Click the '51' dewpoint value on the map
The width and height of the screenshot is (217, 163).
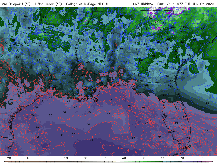click(165, 23)
